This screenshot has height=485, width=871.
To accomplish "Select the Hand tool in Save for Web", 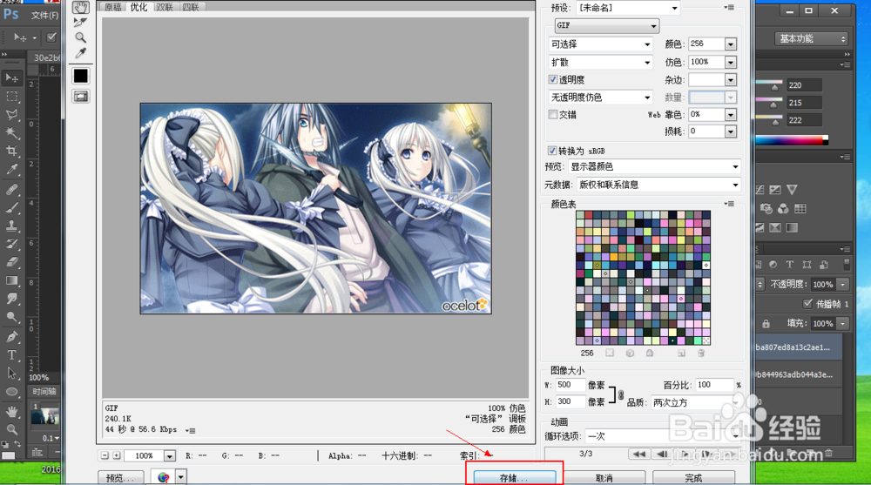I will (x=80, y=7).
